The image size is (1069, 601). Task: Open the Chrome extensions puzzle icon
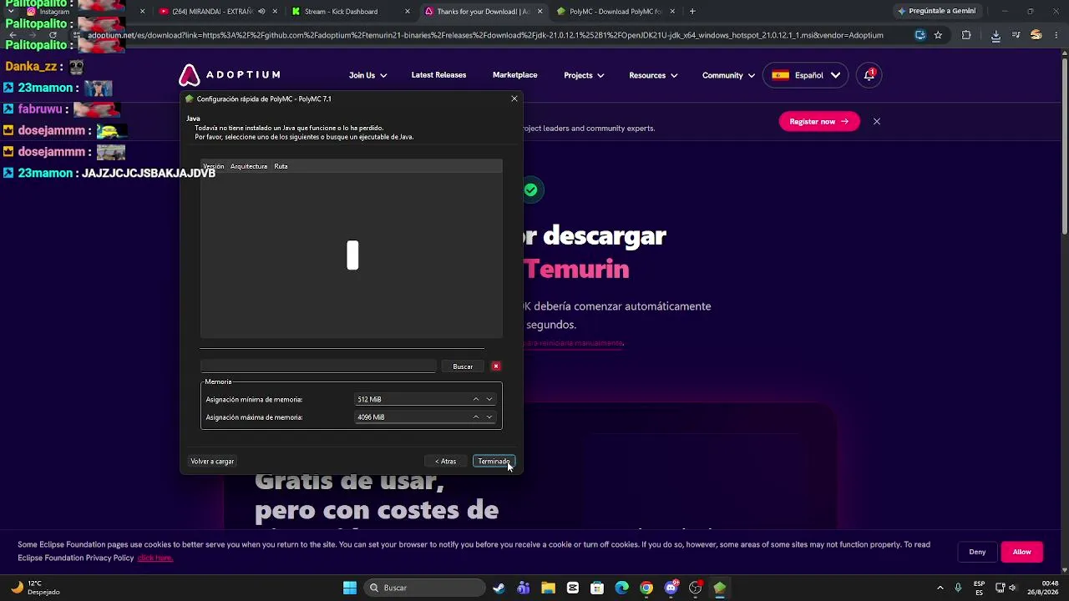pos(966,35)
